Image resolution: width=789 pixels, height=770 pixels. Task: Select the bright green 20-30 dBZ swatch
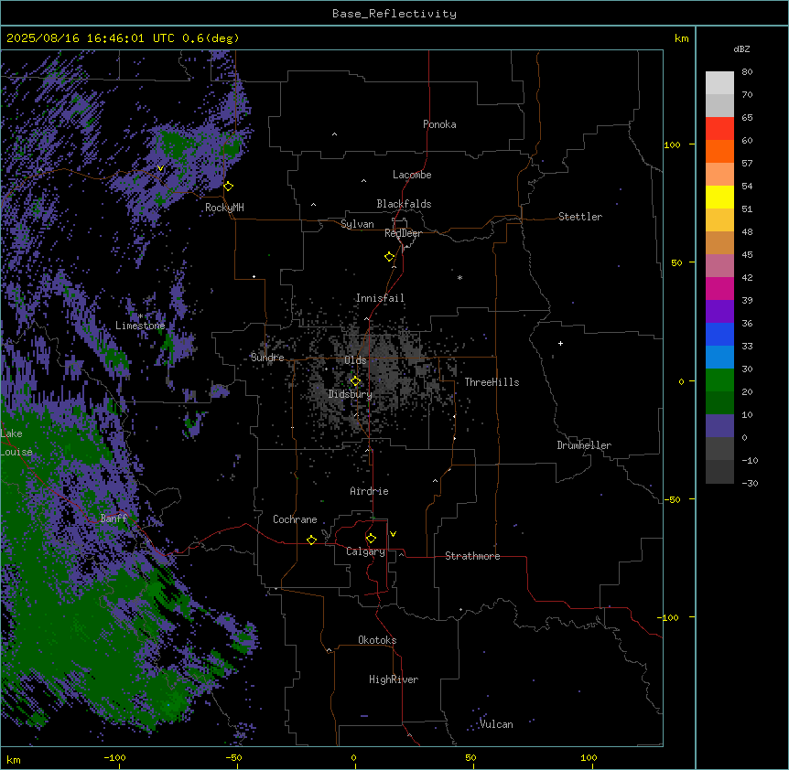coord(719,380)
